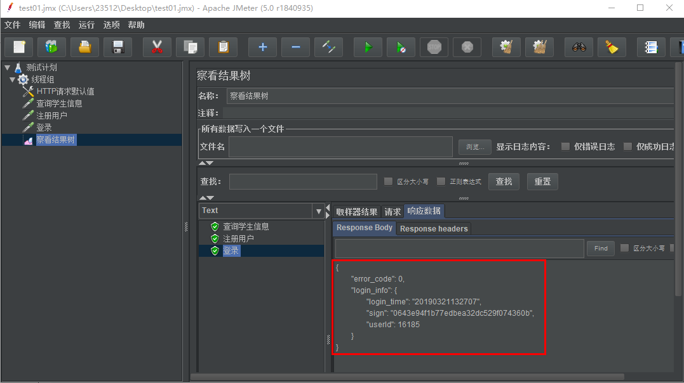Image resolution: width=684 pixels, height=383 pixels.
Task: Click the Reset search broom icon
Action: click(x=612, y=47)
